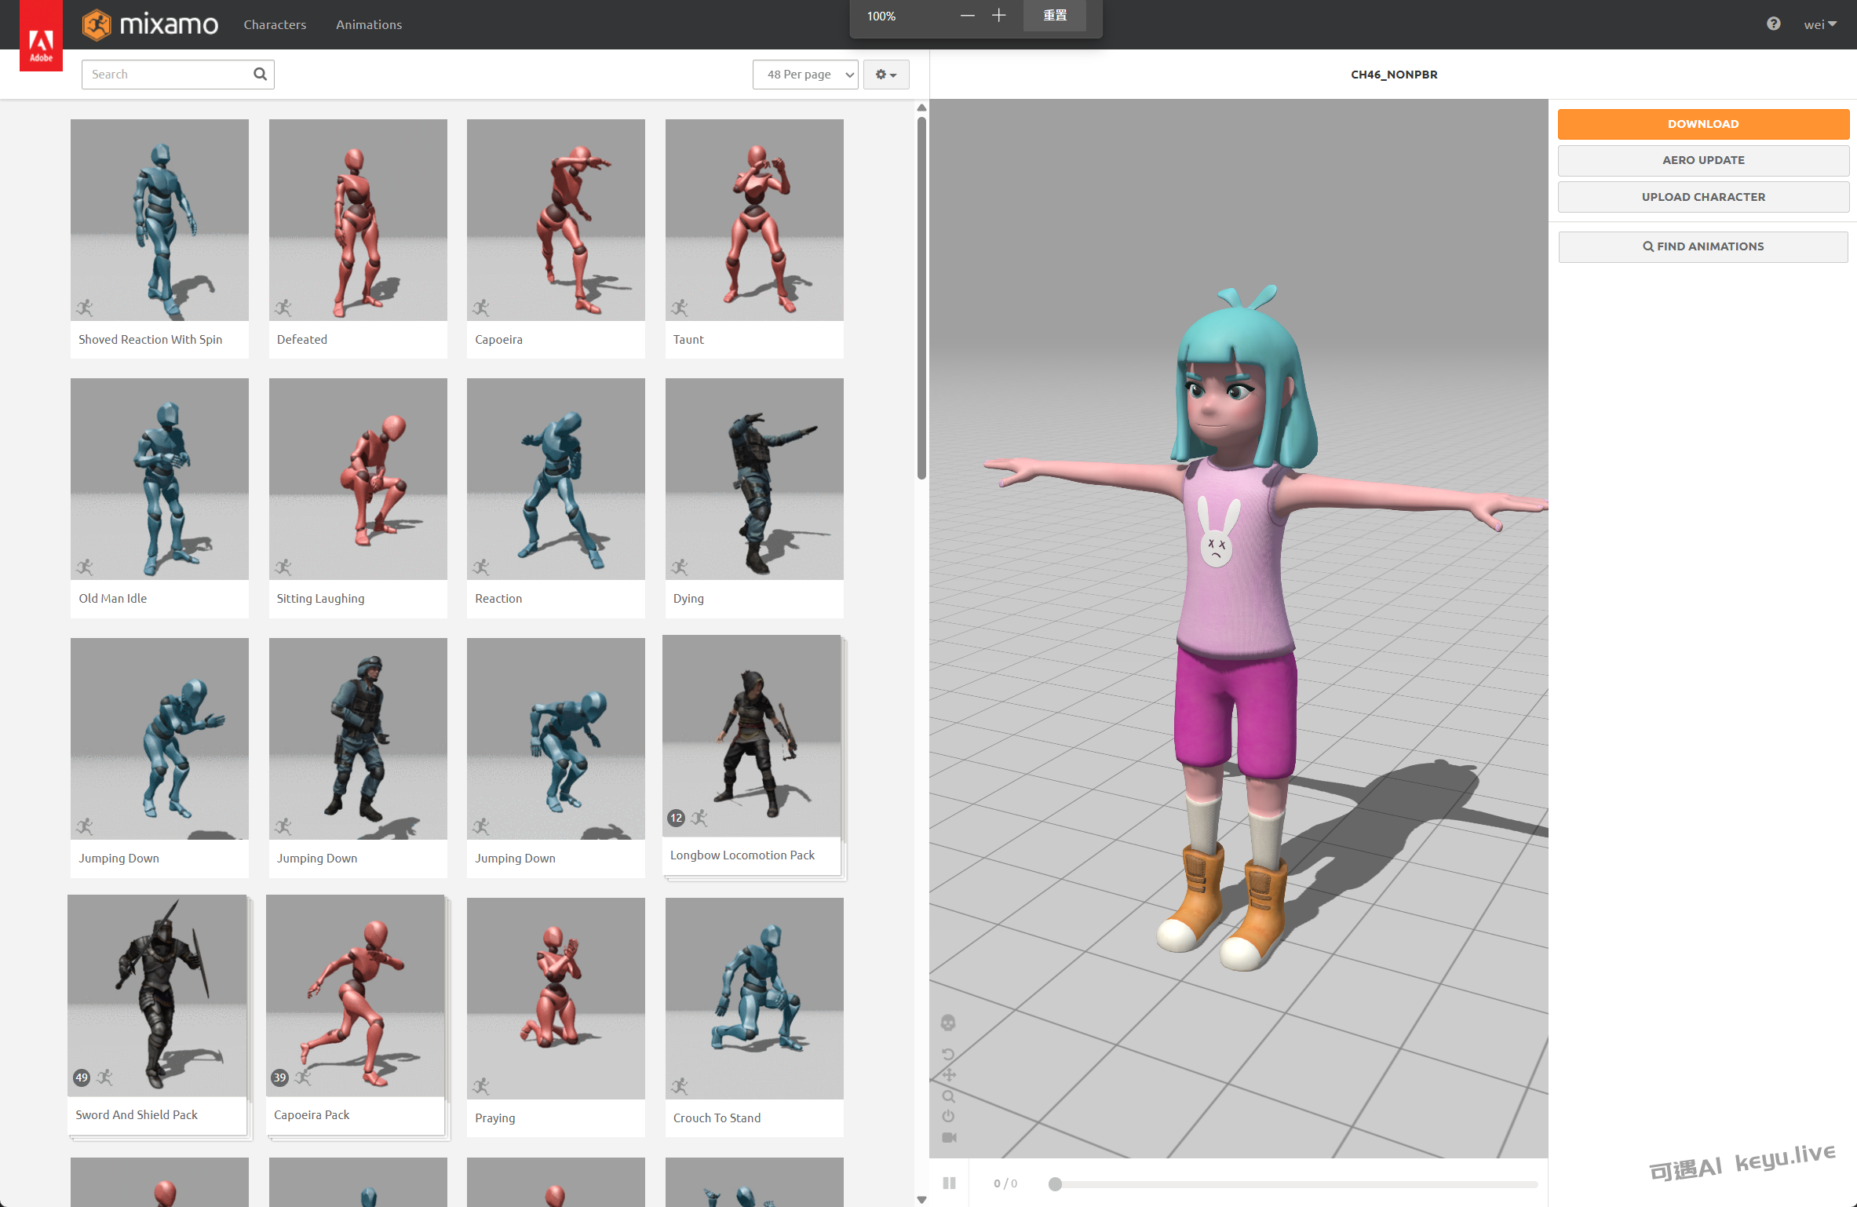Click the rotate camera icon in viewport
This screenshot has height=1207, width=1857.
(948, 1054)
